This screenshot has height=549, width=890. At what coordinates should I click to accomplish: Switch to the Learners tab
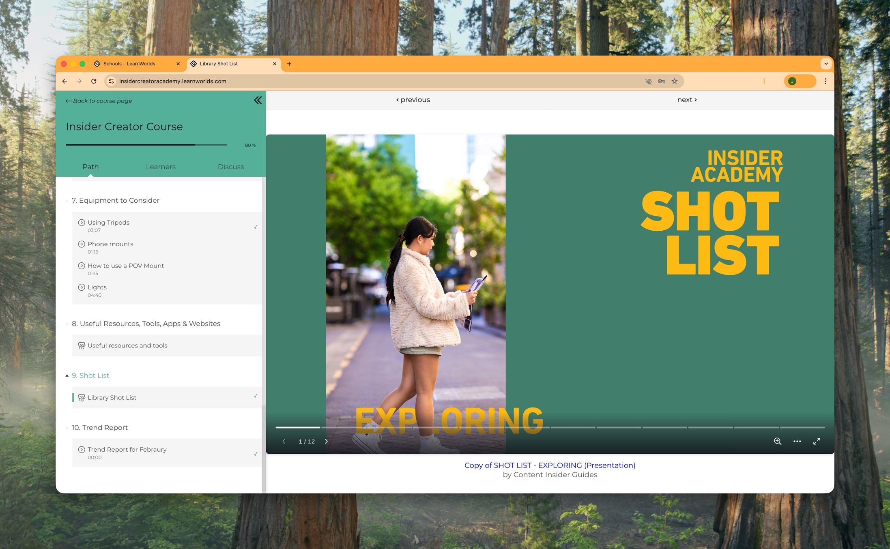161,167
